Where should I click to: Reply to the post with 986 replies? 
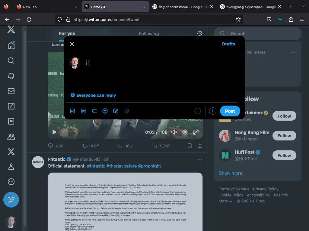[x=56, y=146]
